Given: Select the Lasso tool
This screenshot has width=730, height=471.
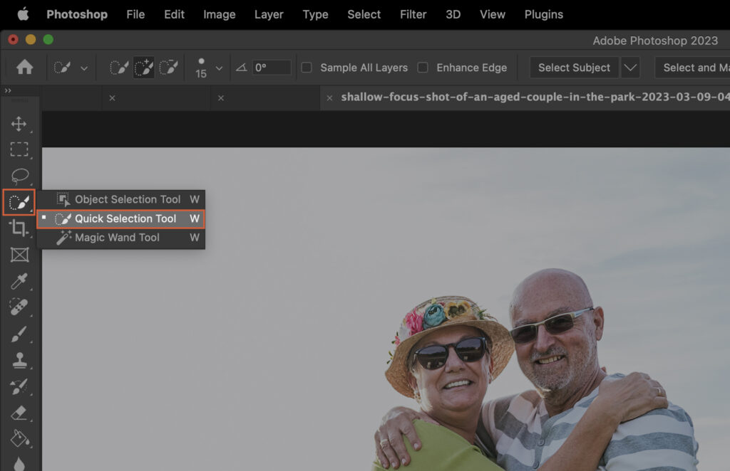Looking at the screenshot, I should pyautogui.click(x=19, y=175).
